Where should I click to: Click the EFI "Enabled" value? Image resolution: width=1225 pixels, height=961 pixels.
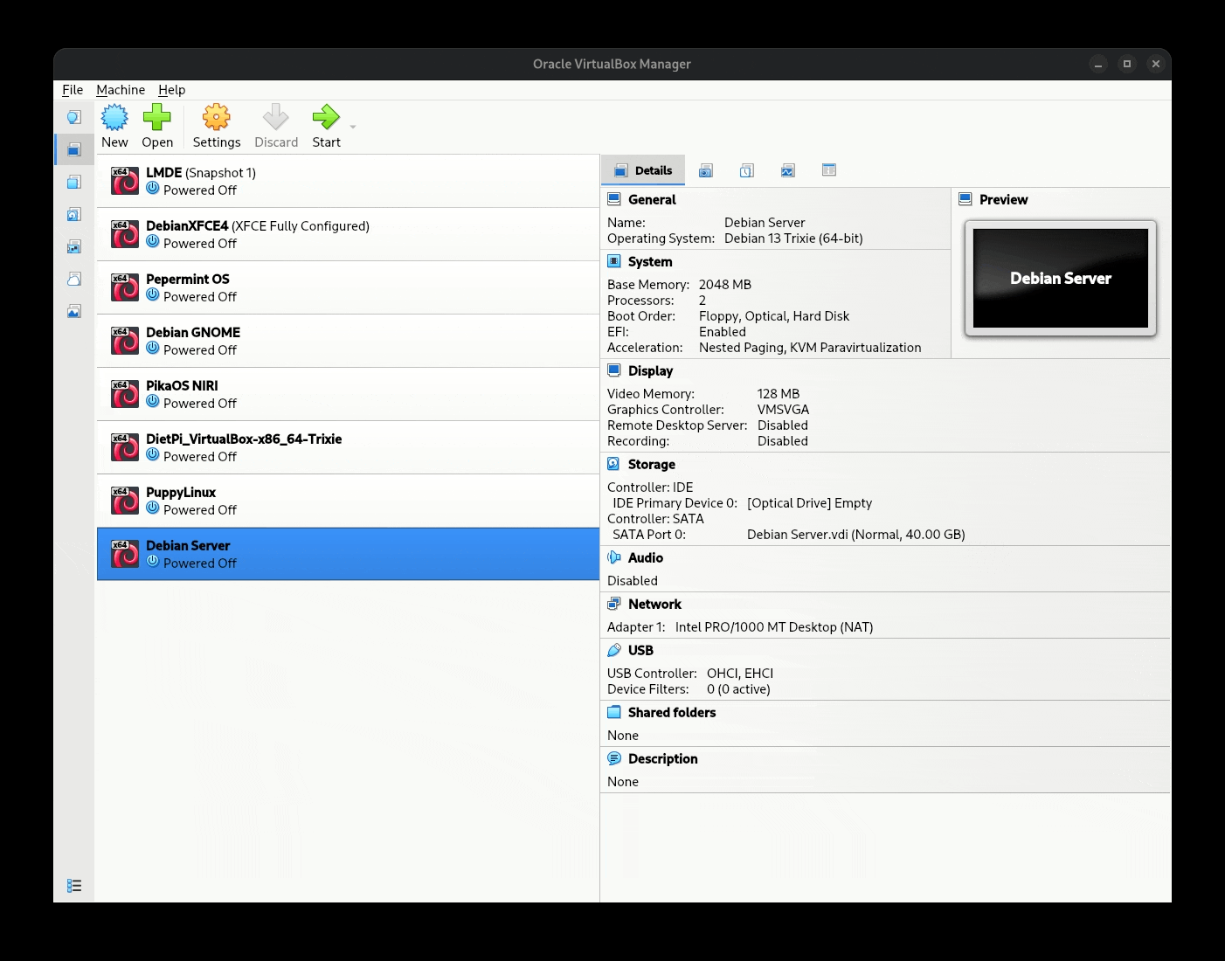click(723, 332)
